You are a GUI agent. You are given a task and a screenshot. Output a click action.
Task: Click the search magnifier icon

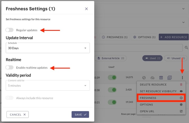click(x=186, y=47)
